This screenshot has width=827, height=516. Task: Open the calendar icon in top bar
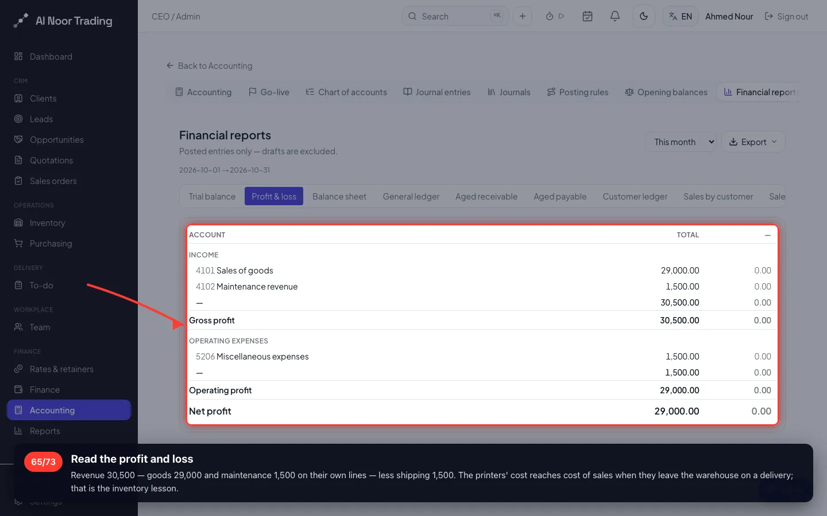coord(587,16)
